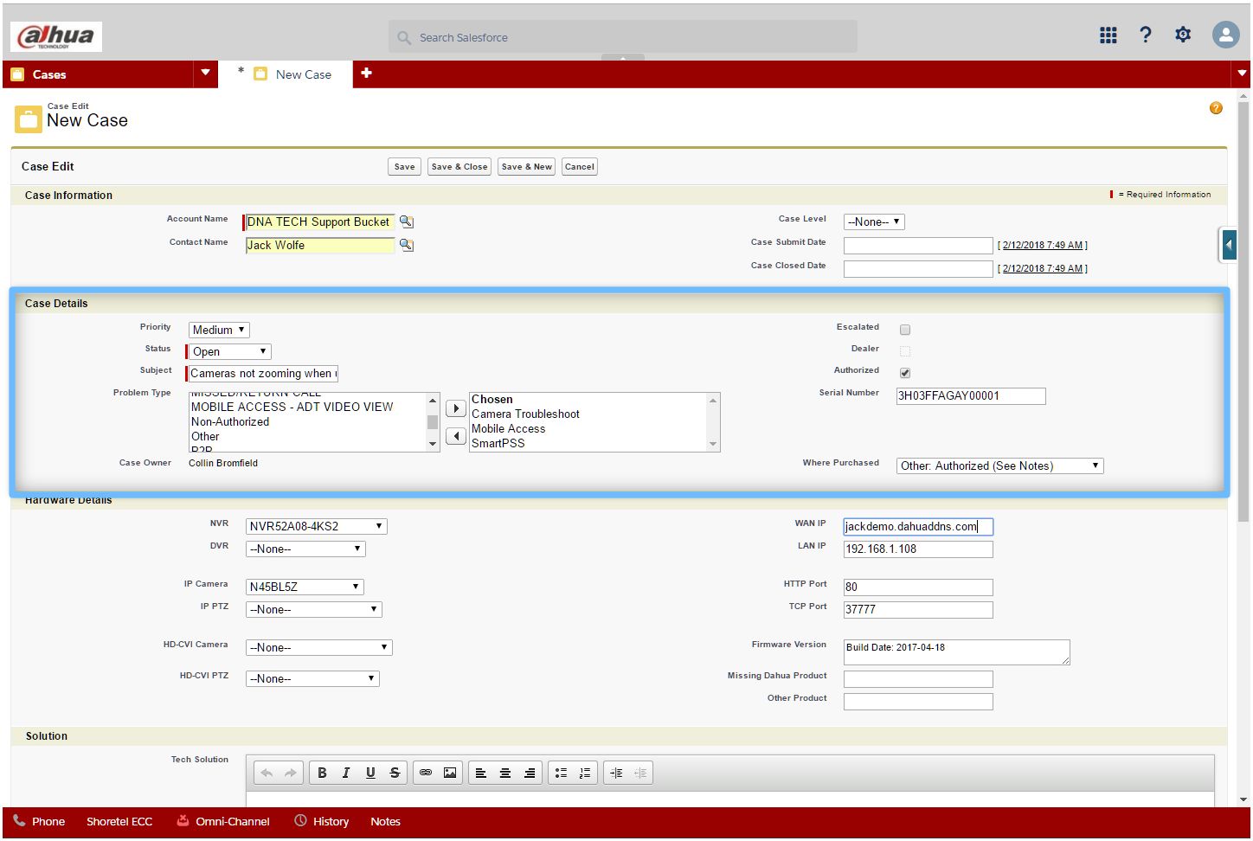Open the Priority dropdown
Viewport: 1253px width, 841px height.
(219, 330)
